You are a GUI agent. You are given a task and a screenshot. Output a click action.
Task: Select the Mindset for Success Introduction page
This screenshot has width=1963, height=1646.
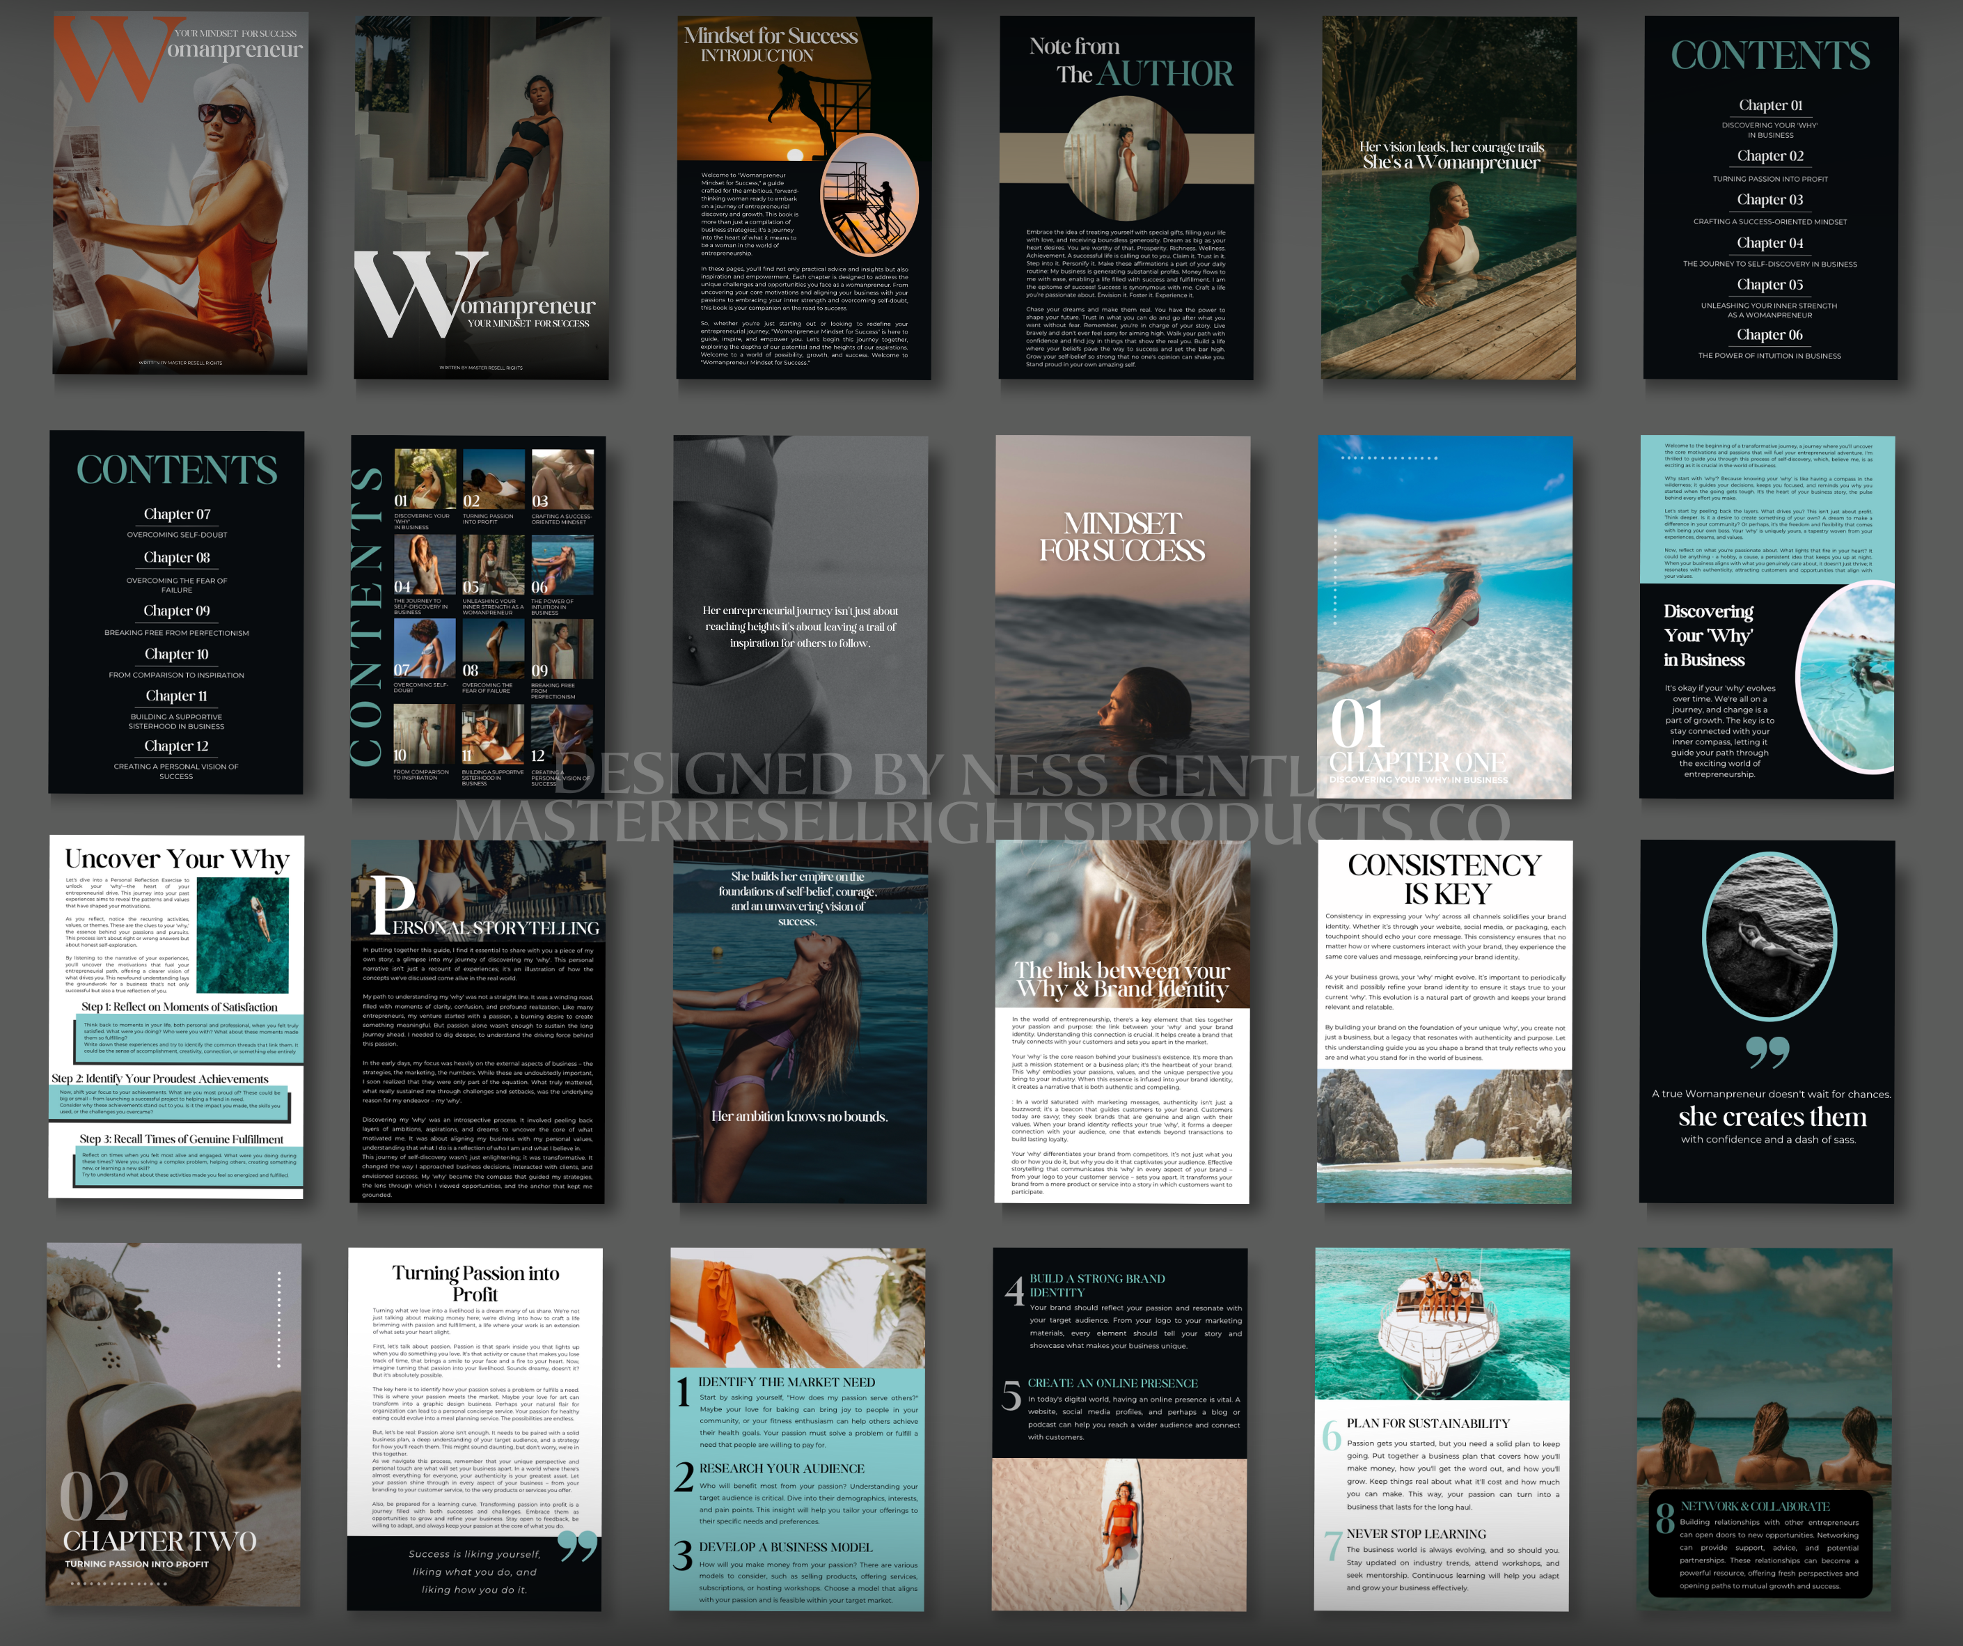803,197
